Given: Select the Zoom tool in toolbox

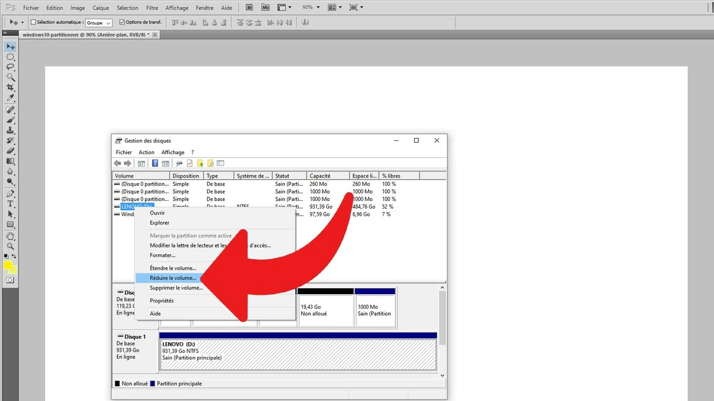Looking at the screenshot, I should point(10,246).
